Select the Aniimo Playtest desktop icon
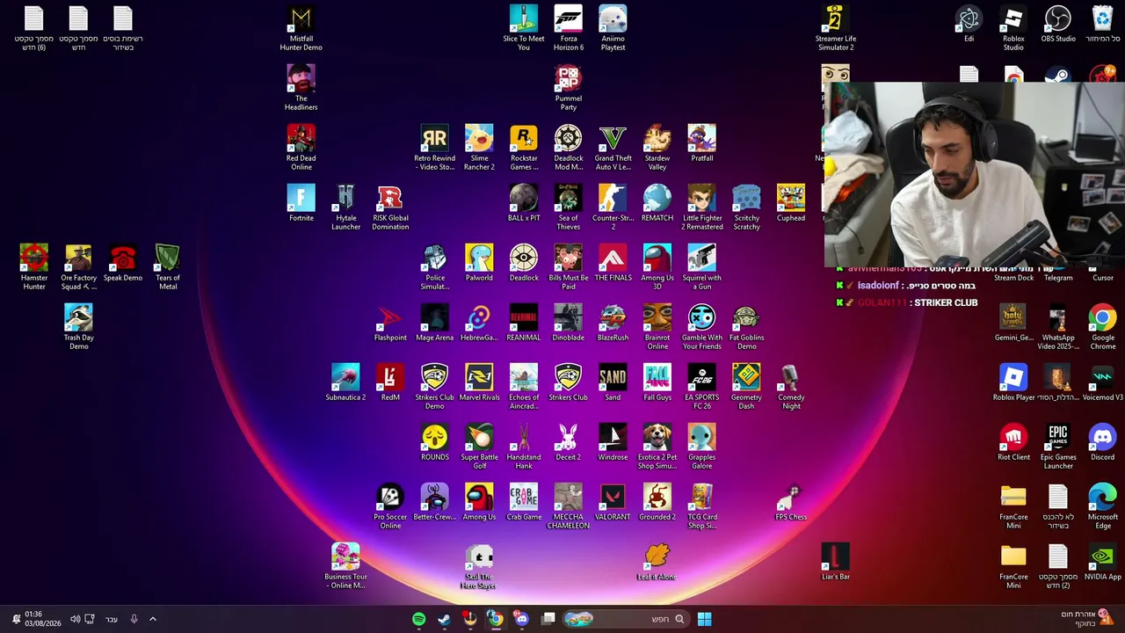Viewport: 1125px width, 633px height. tap(613, 28)
